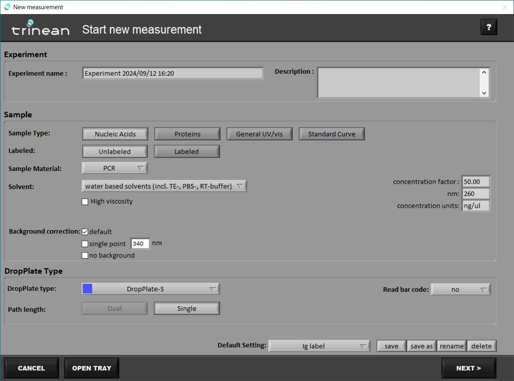Click the blue DropPlate-S color swatch
Screen dimensions: 514x381
click(x=87, y=289)
